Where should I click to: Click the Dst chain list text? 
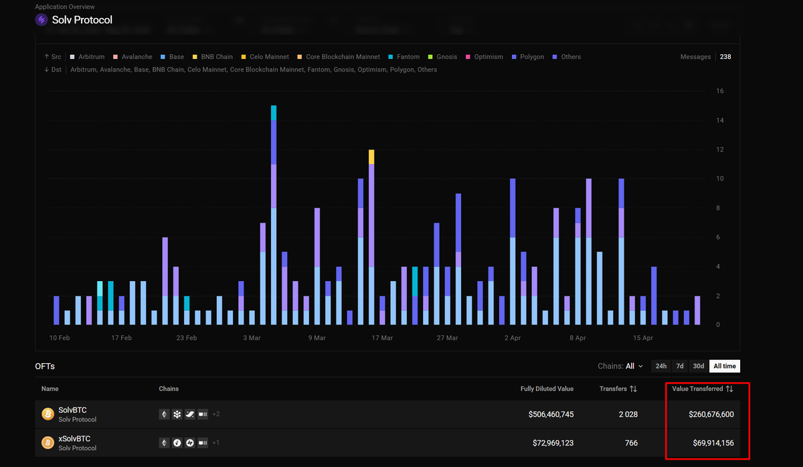[x=254, y=70]
